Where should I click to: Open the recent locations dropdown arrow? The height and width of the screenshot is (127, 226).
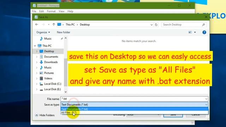(49, 25)
